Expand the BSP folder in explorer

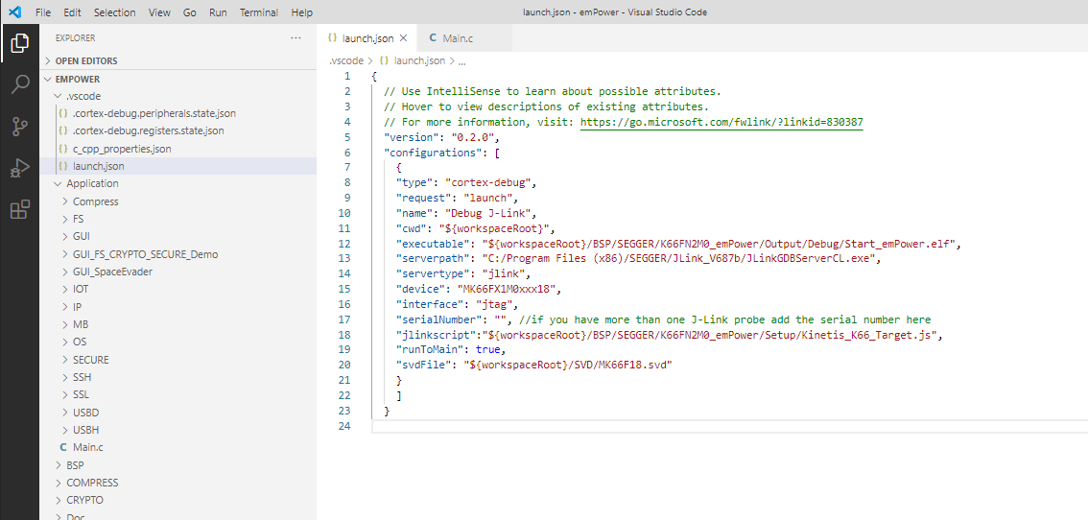point(75,465)
